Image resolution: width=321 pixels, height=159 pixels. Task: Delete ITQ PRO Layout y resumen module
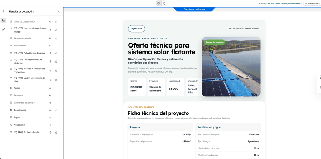pos(50,80)
